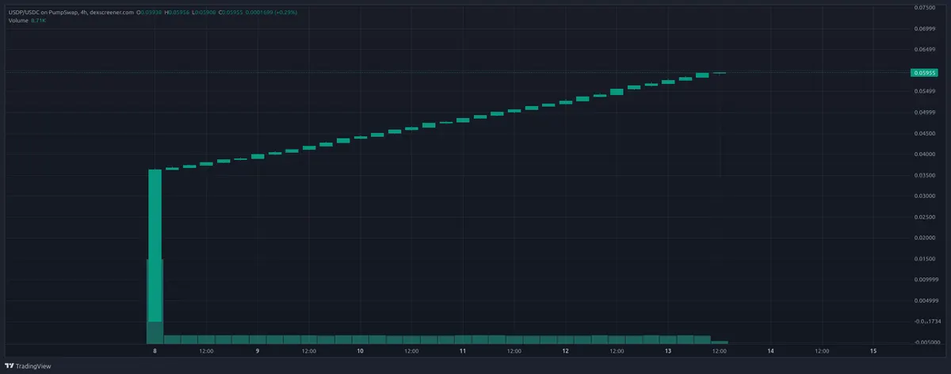The width and height of the screenshot is (951, 374).
Task: Click the 0.02000 price axis label
Action: (925, 238)
